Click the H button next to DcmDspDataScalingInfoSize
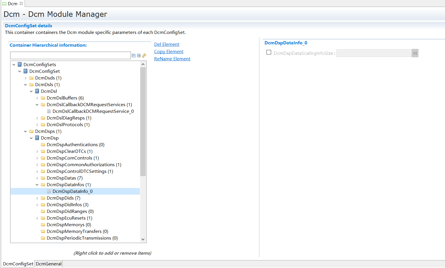445x268 pixels. pyautogui.click(x=415, y=53)
